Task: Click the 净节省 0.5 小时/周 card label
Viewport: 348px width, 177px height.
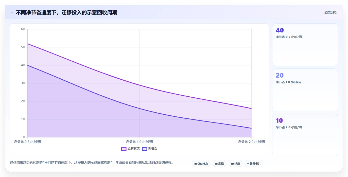Action: (x=289, y=37)
